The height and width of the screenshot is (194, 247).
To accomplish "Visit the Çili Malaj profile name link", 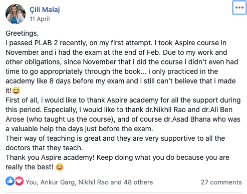I will click(x=45, y=10).
